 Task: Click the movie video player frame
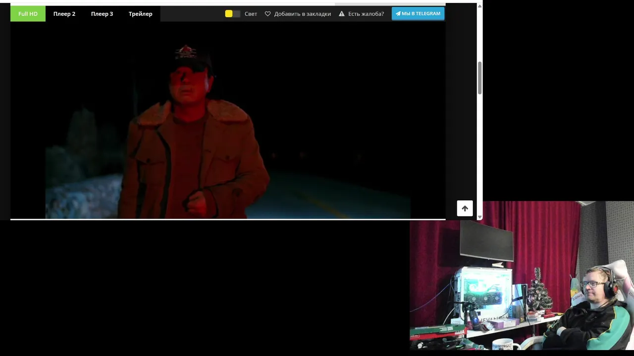tap(228, 120)
